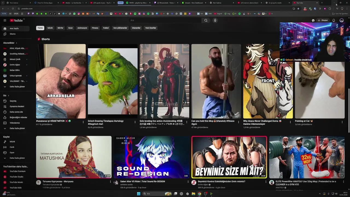
Task: Open Mesut Çevik subscription channel
Action: click(15, 59)
